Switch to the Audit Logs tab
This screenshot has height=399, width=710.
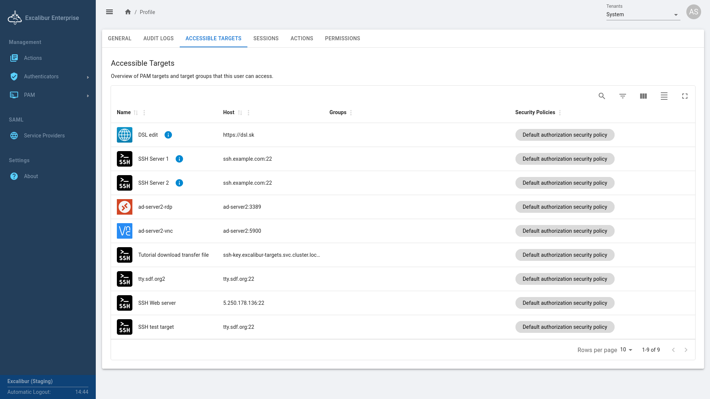[158, 38]
